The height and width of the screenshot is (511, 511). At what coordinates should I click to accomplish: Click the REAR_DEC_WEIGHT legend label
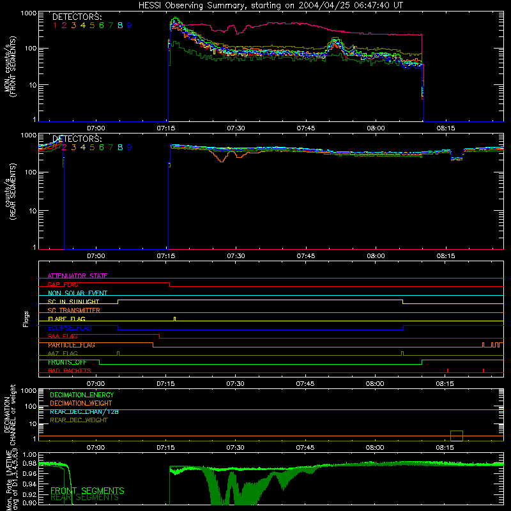coord(79,420)
